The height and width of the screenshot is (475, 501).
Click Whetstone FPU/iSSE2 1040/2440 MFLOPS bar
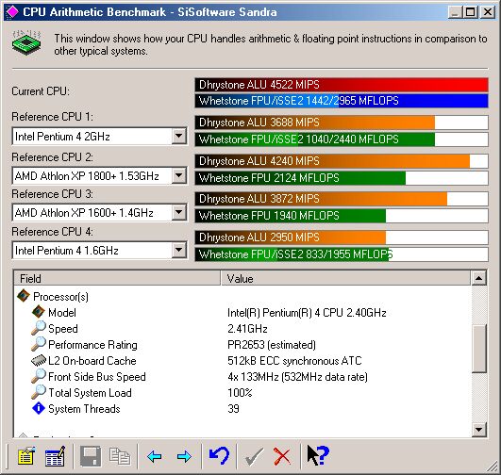(342, 139)
